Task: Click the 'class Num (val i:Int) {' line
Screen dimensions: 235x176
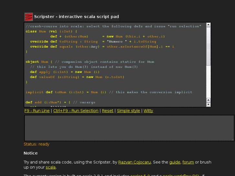Action: (51, 31)
